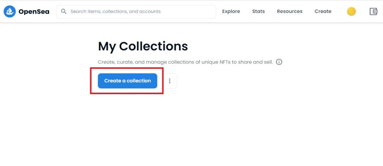383x166 pixels.
Task: Focus the search items and collections field
Action: [136, 12]
